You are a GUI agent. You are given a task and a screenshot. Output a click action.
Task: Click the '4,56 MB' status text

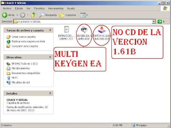[x=118, y=125]
